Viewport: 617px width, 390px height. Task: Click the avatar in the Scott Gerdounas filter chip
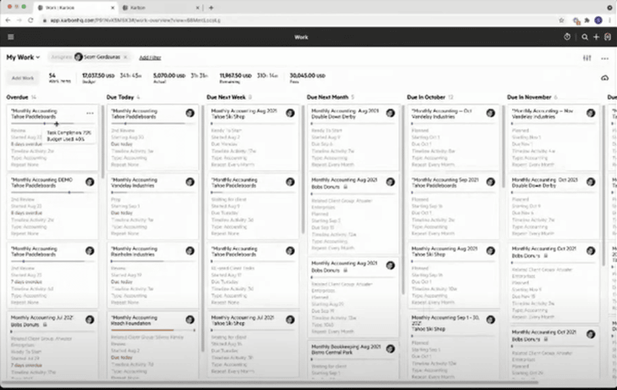click(x=79, y=57)
